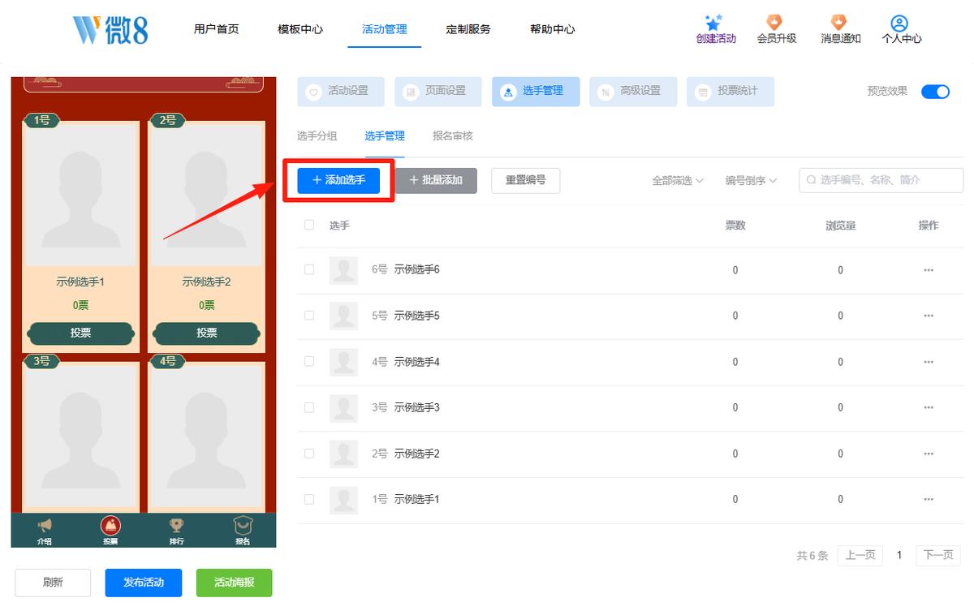
Task: Expand the 编号倒序 sort dropdown
Action: tap(751, 180)
